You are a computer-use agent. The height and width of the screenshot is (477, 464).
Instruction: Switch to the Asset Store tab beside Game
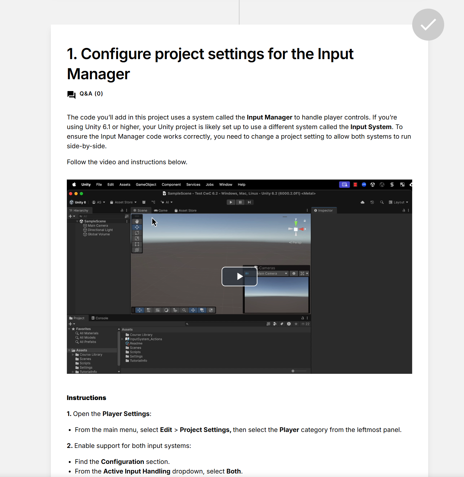point(185,211)
